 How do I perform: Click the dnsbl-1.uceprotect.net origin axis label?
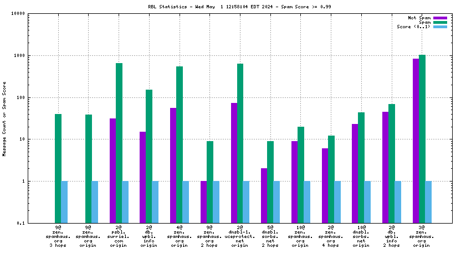tap(239, 236)
